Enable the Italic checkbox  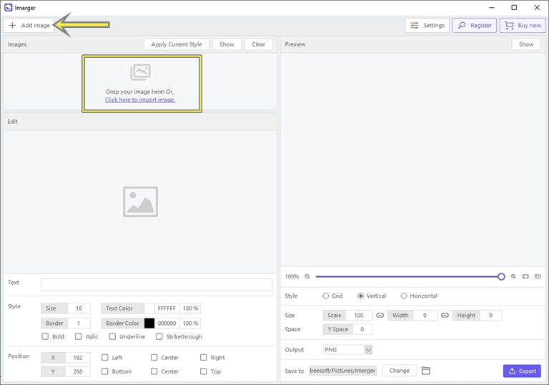coord(78,336)
